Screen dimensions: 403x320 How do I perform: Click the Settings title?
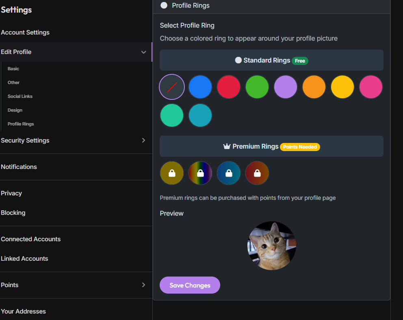coord(16,10)
